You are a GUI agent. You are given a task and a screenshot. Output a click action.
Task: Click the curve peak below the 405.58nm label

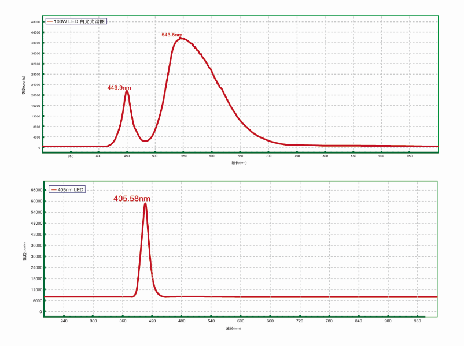145,203
